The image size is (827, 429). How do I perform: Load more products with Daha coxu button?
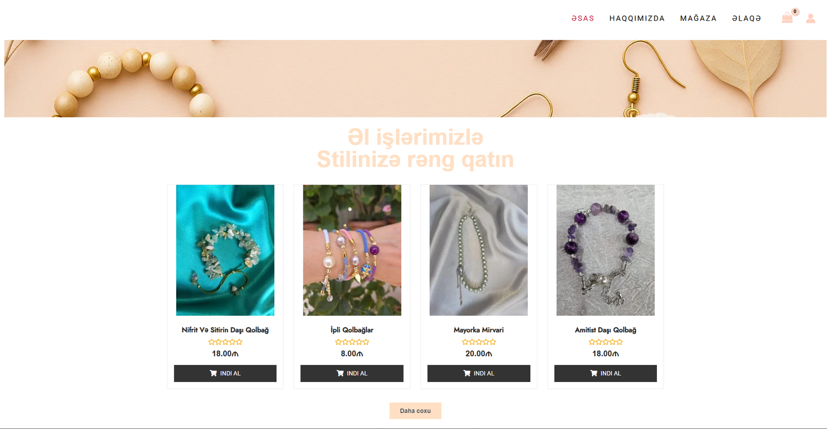point(415,411)
